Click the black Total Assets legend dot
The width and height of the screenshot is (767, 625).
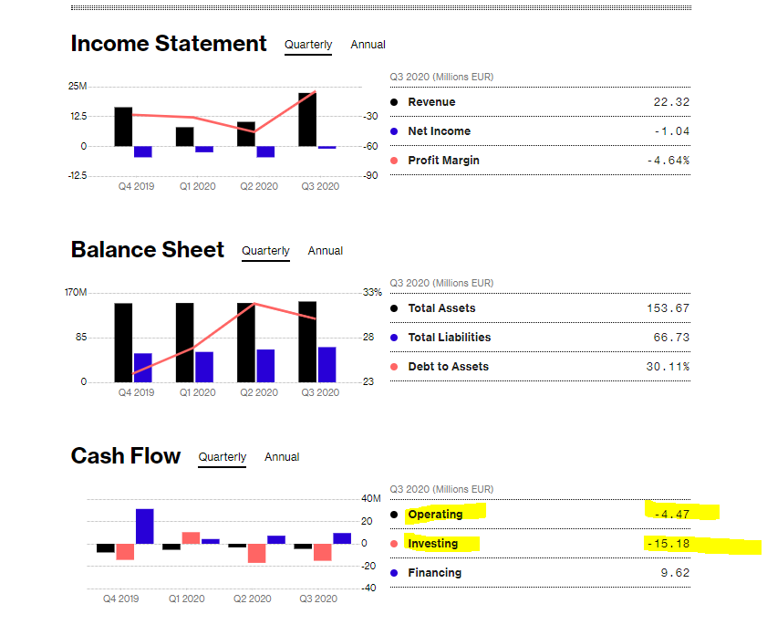coord(394,308)
